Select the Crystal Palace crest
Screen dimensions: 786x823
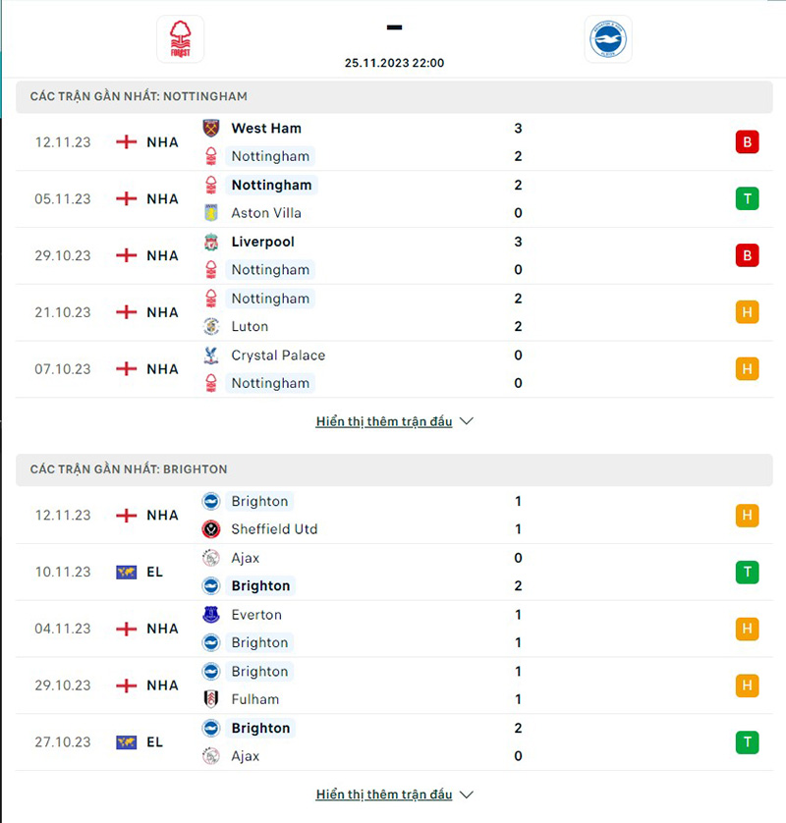(211, 356)
